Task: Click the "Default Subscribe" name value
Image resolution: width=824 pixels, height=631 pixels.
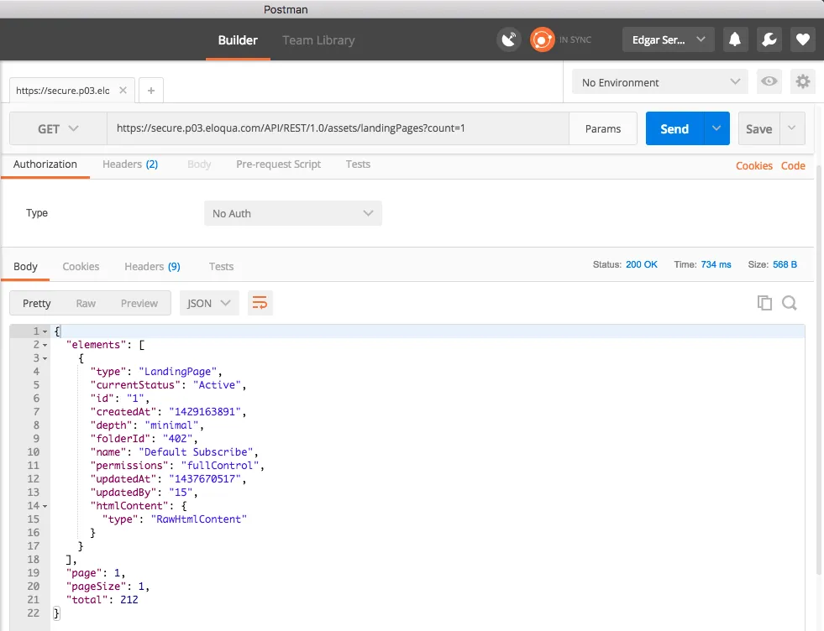Action: (x=196, y=452)
